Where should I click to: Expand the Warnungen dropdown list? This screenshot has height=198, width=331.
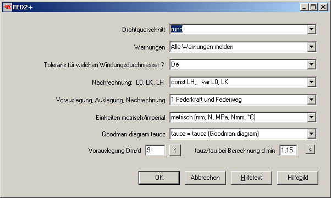pyautogui.click(x=312, y=47)
